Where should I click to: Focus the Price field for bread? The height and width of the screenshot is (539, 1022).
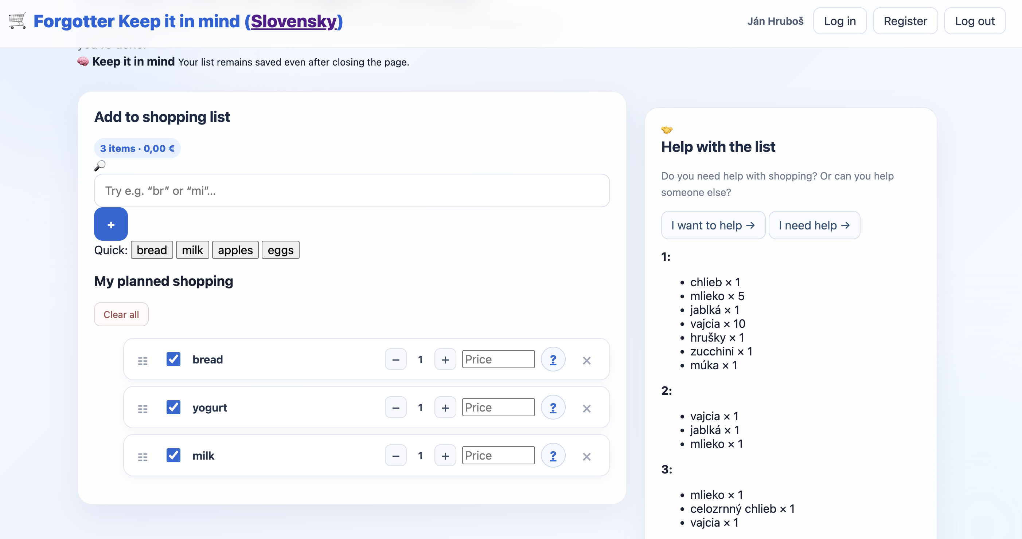498,359
